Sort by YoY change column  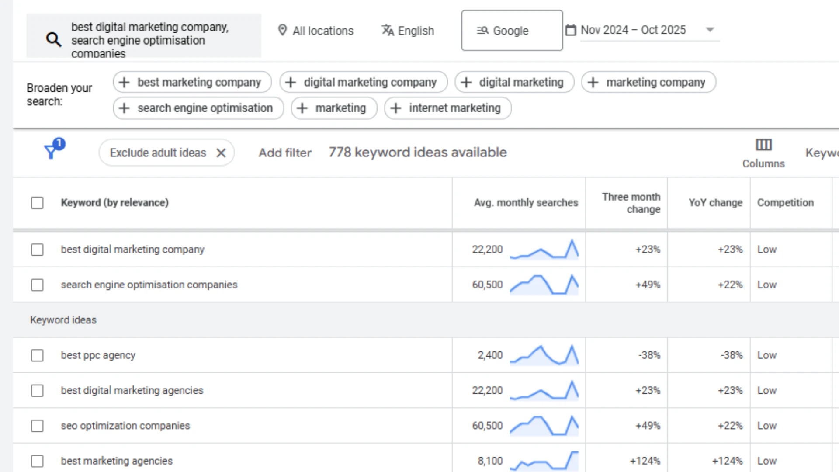click(715, 203)
